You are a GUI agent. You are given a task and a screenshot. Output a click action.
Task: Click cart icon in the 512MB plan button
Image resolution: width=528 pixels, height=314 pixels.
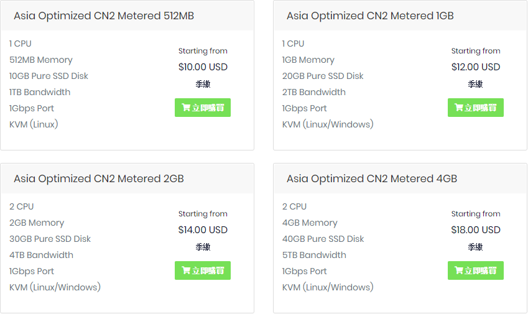[186, 108]
